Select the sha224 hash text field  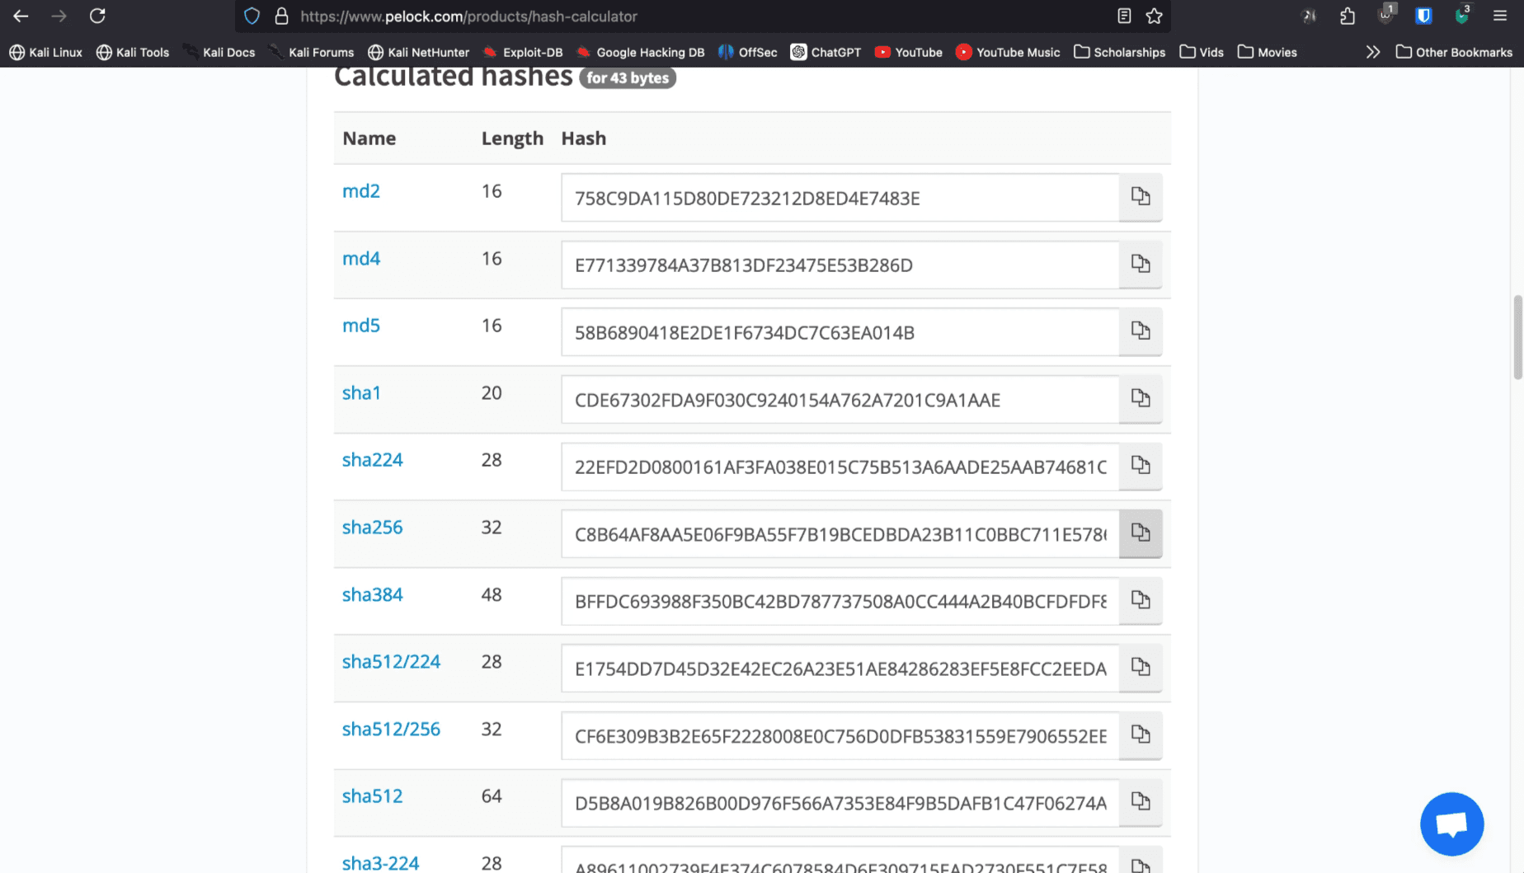coord(839,467)
